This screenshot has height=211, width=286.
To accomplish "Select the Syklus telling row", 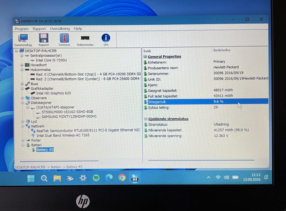I will point(206,108).
